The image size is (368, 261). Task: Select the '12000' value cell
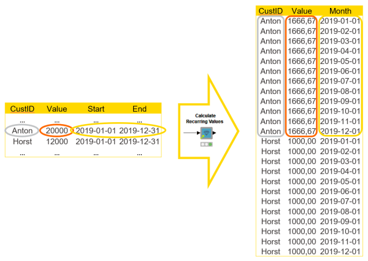coord(57,142)
